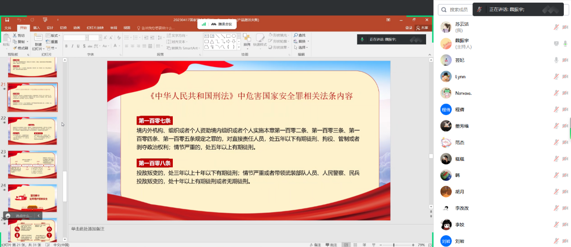Toggle Italic formatting in the font group

[72, 46]
